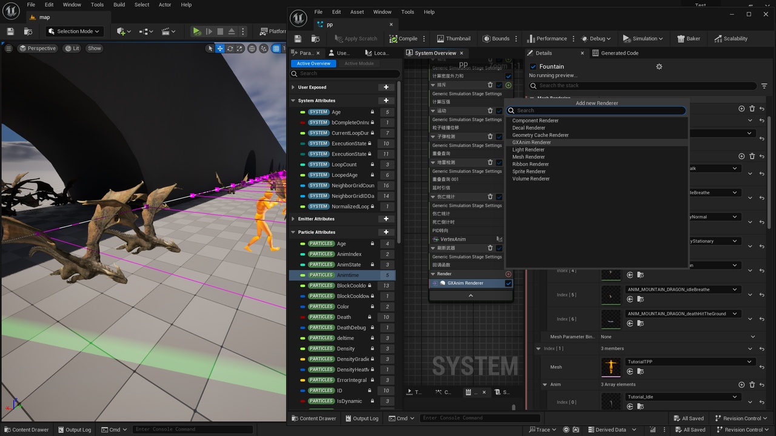Expand the User Exposed section
This screenshot has height=436, width=776.
[293, 87]
